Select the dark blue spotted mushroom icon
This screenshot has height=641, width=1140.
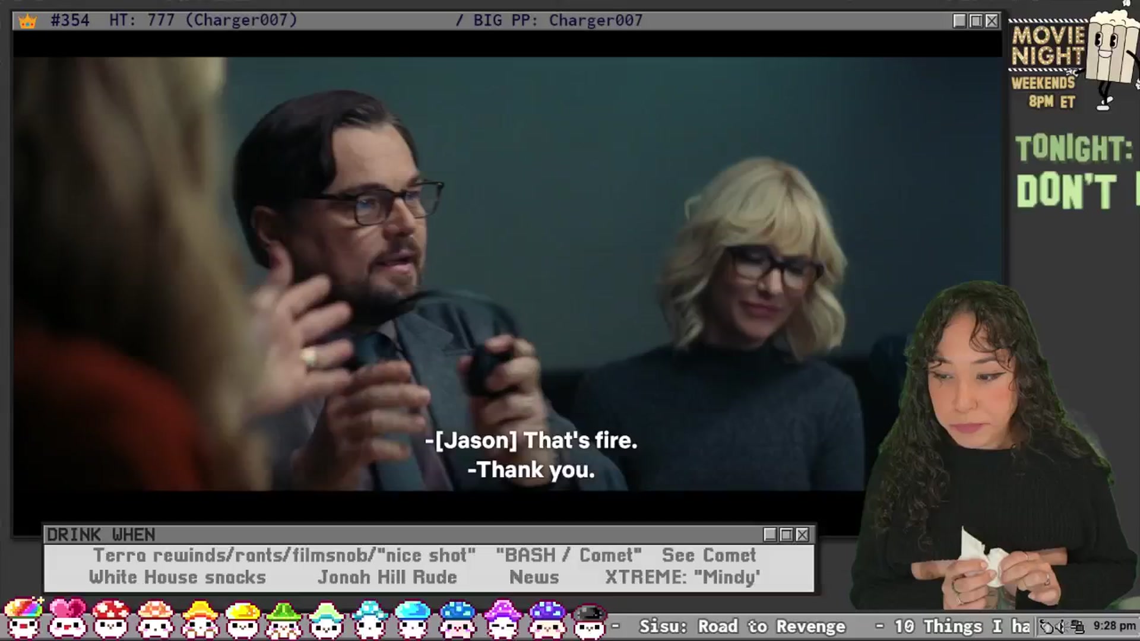(457, 618)
